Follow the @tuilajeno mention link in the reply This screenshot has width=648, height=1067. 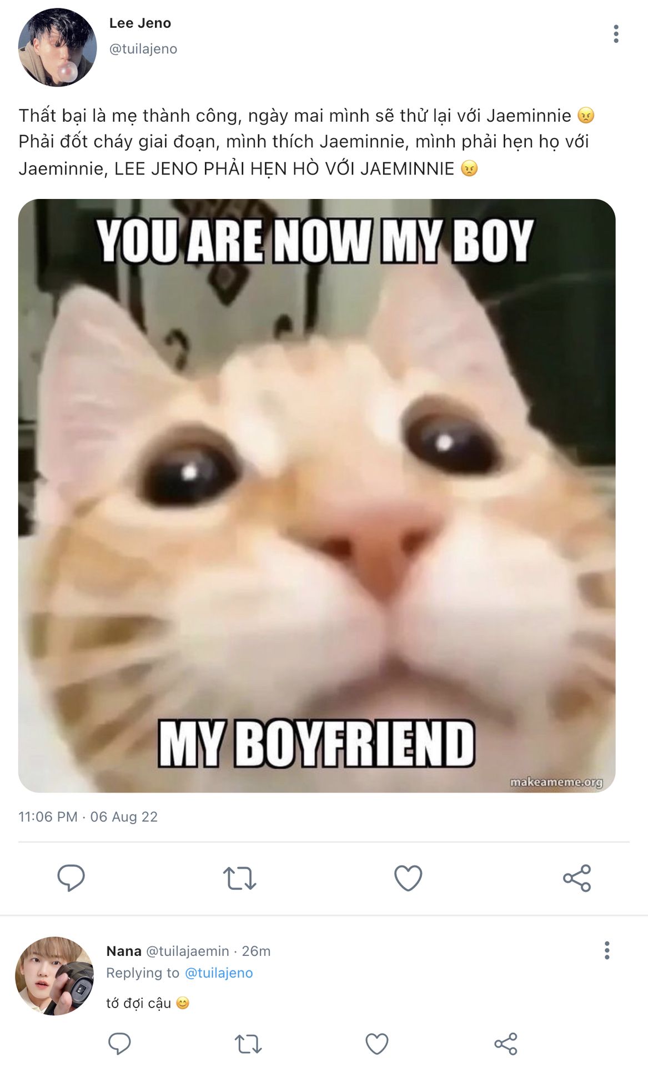(219, 973)
